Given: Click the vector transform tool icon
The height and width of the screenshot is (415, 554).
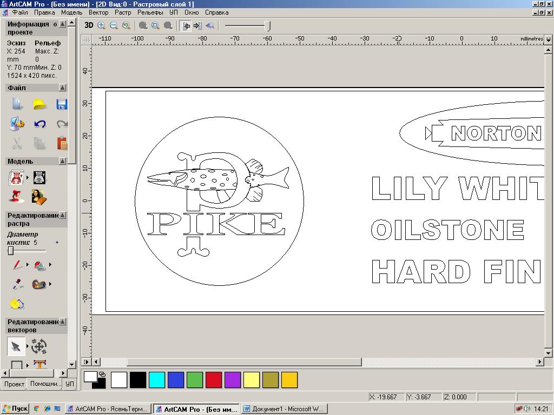Looking at the screenshot, I should pos(39,346).
